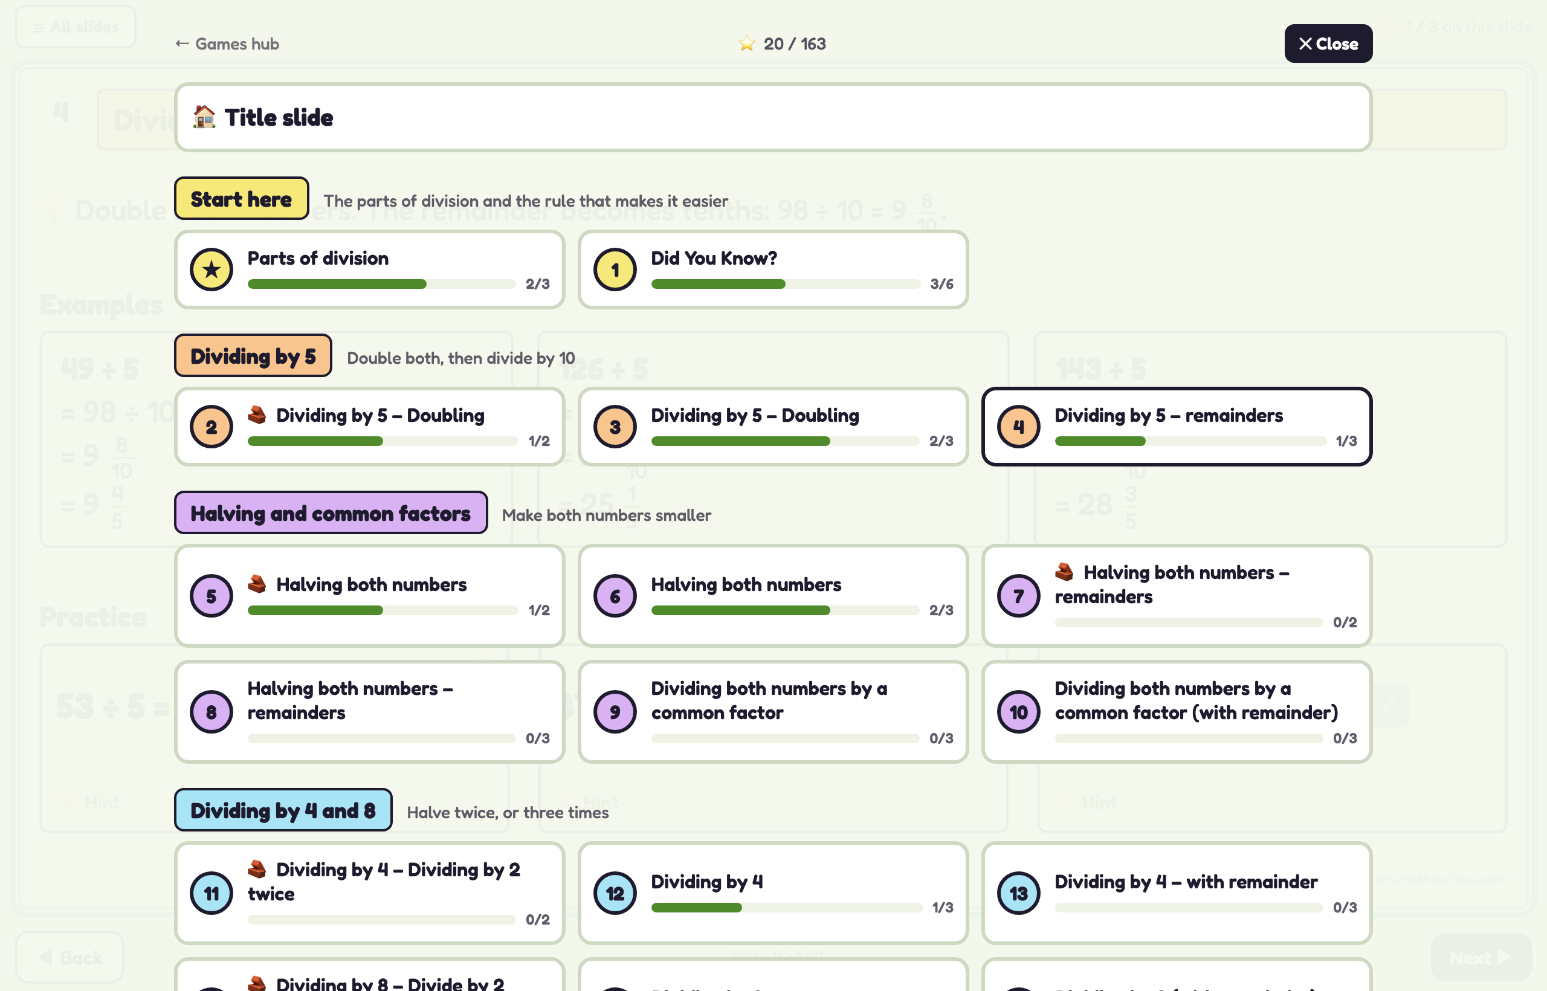Click the number 1 badge for Did You Know?

point(615,270)
